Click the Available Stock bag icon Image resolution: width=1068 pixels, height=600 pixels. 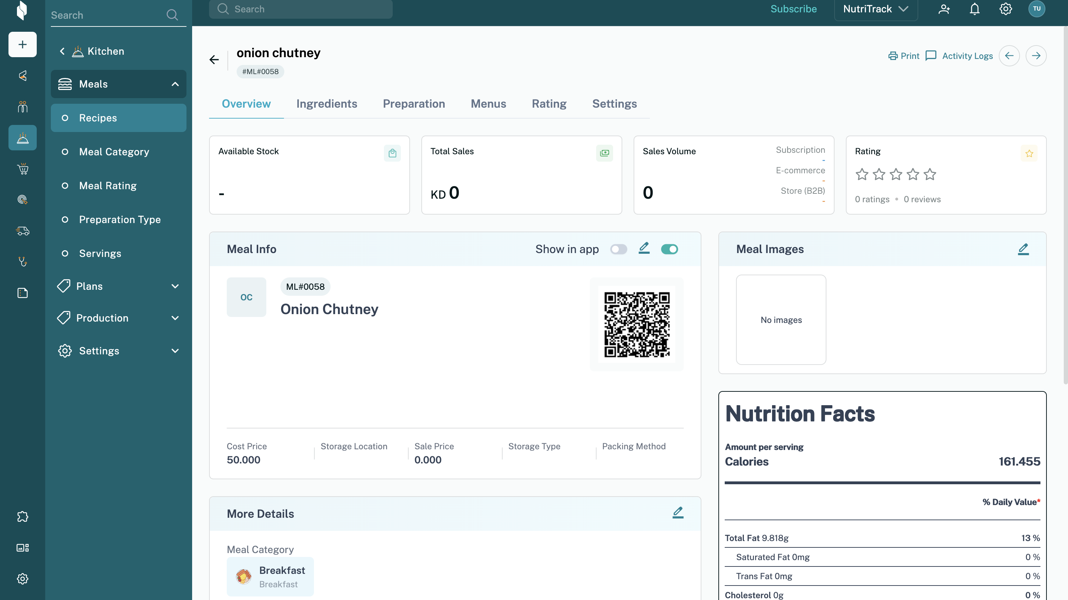click(x=392, y=153)
